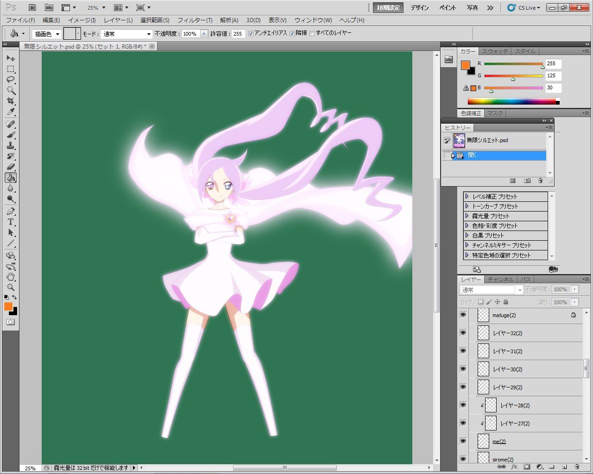593x474 pixels.
Task: Select the Zoom tool
Action: pos(11,287)
